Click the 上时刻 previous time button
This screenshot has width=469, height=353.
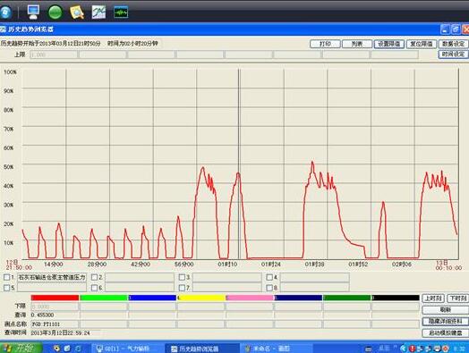pyautogui.click(x=433, y=298)
